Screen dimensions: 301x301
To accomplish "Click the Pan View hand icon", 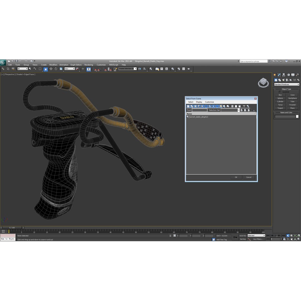I will click(x=292, y=239).
